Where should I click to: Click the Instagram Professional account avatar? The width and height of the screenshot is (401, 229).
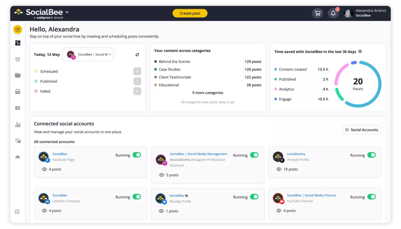[x=161, y=160]
